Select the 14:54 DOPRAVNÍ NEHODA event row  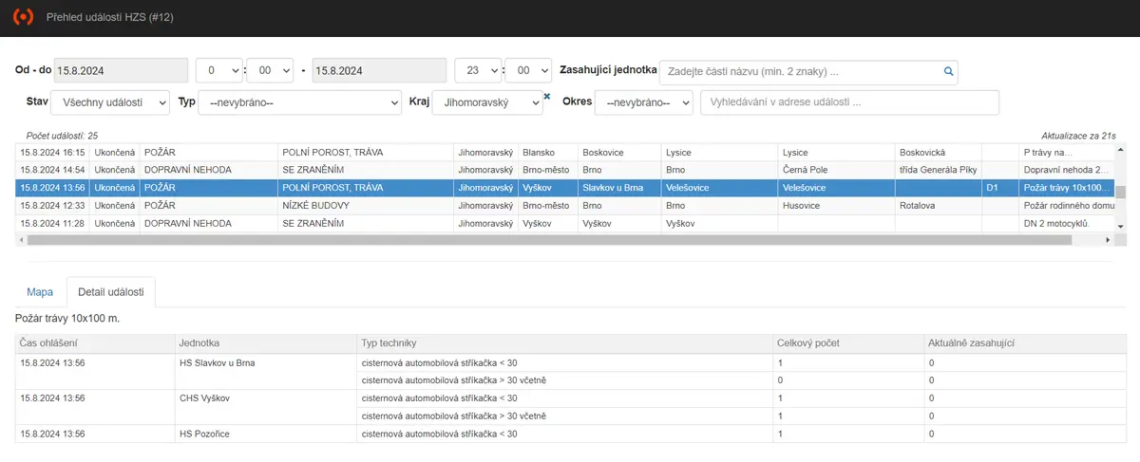[x=564, y=170]
